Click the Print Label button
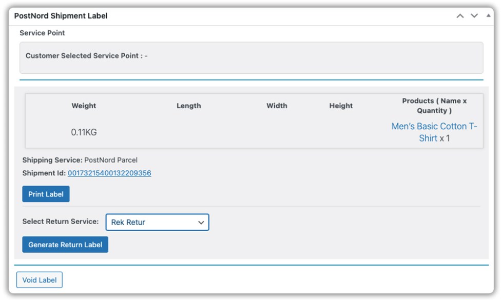 (x=46, y=194)
